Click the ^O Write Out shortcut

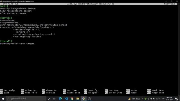[x=29, y=90]
